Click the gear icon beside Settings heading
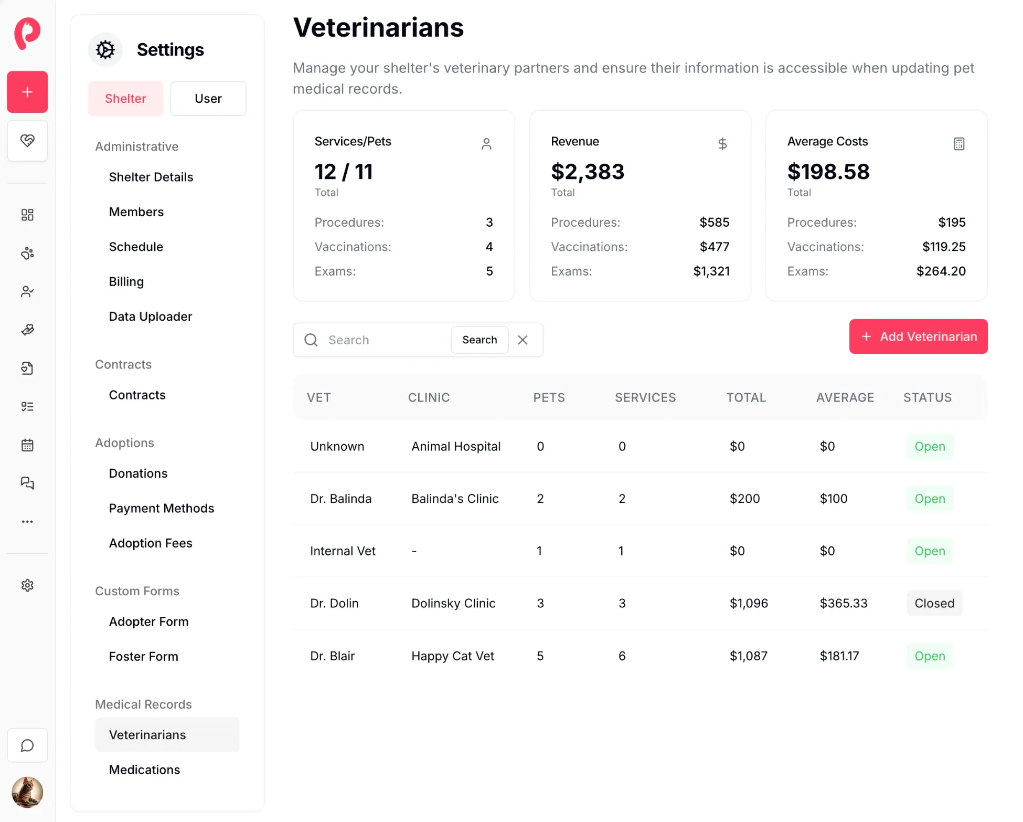The width and height of the screenshot is (1023, 822). click(x=105, y=50)
